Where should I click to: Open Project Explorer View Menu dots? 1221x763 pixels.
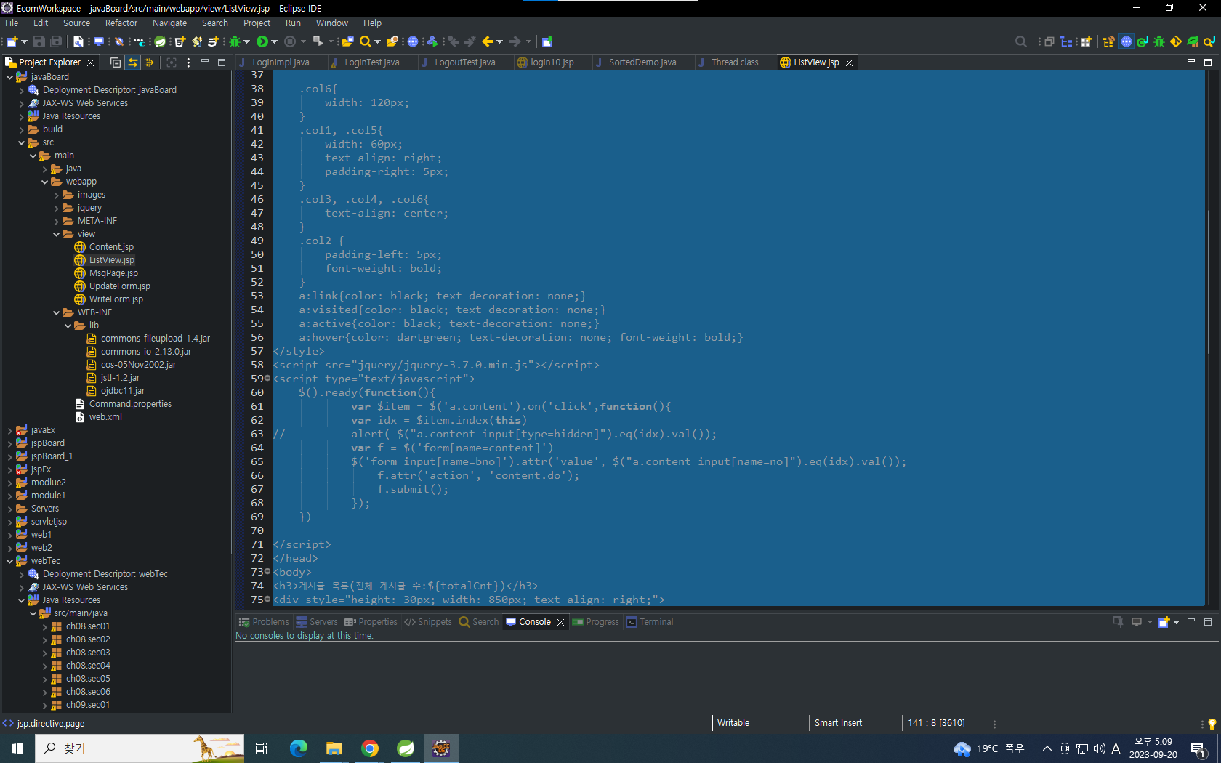tap(188, 62)
